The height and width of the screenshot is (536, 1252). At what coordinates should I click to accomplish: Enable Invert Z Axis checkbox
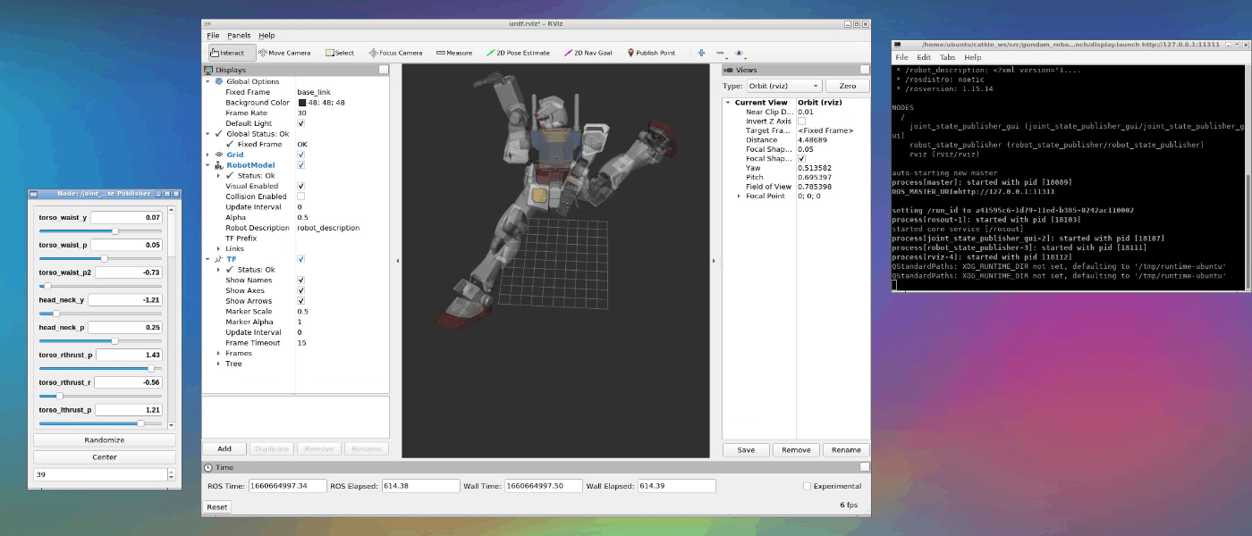(801, 121)
